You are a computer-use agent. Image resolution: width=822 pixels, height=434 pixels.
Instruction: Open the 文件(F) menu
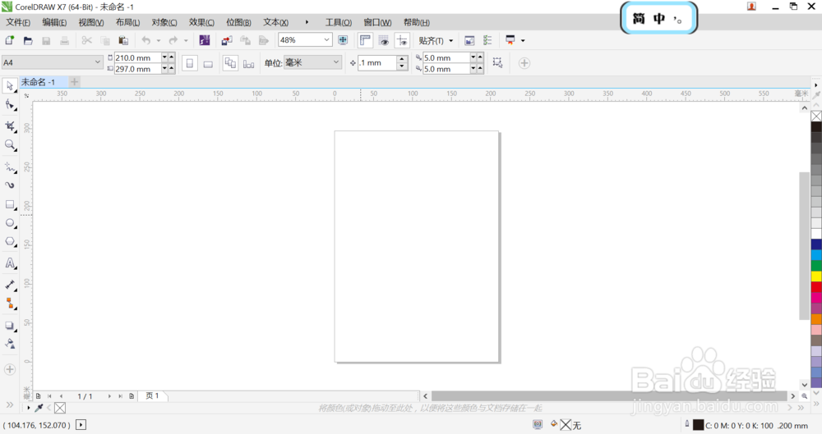(x=18, y=22)
